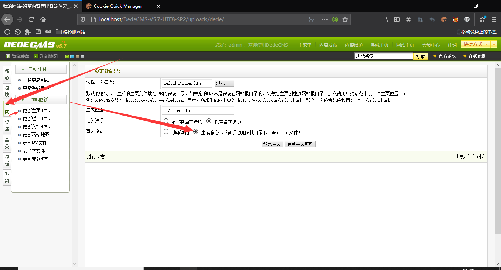Open 内容维护 in the top navigation
The image size is (501, 270).
pos(354,45)
